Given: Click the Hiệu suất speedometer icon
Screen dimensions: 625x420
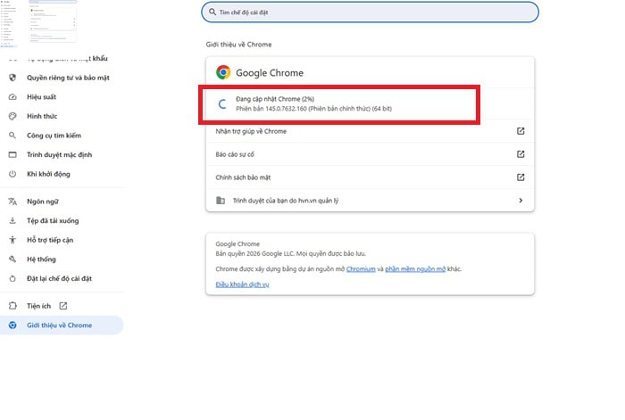Looking at the screenshot, I should pyautogui.click(x=12, y=96).
